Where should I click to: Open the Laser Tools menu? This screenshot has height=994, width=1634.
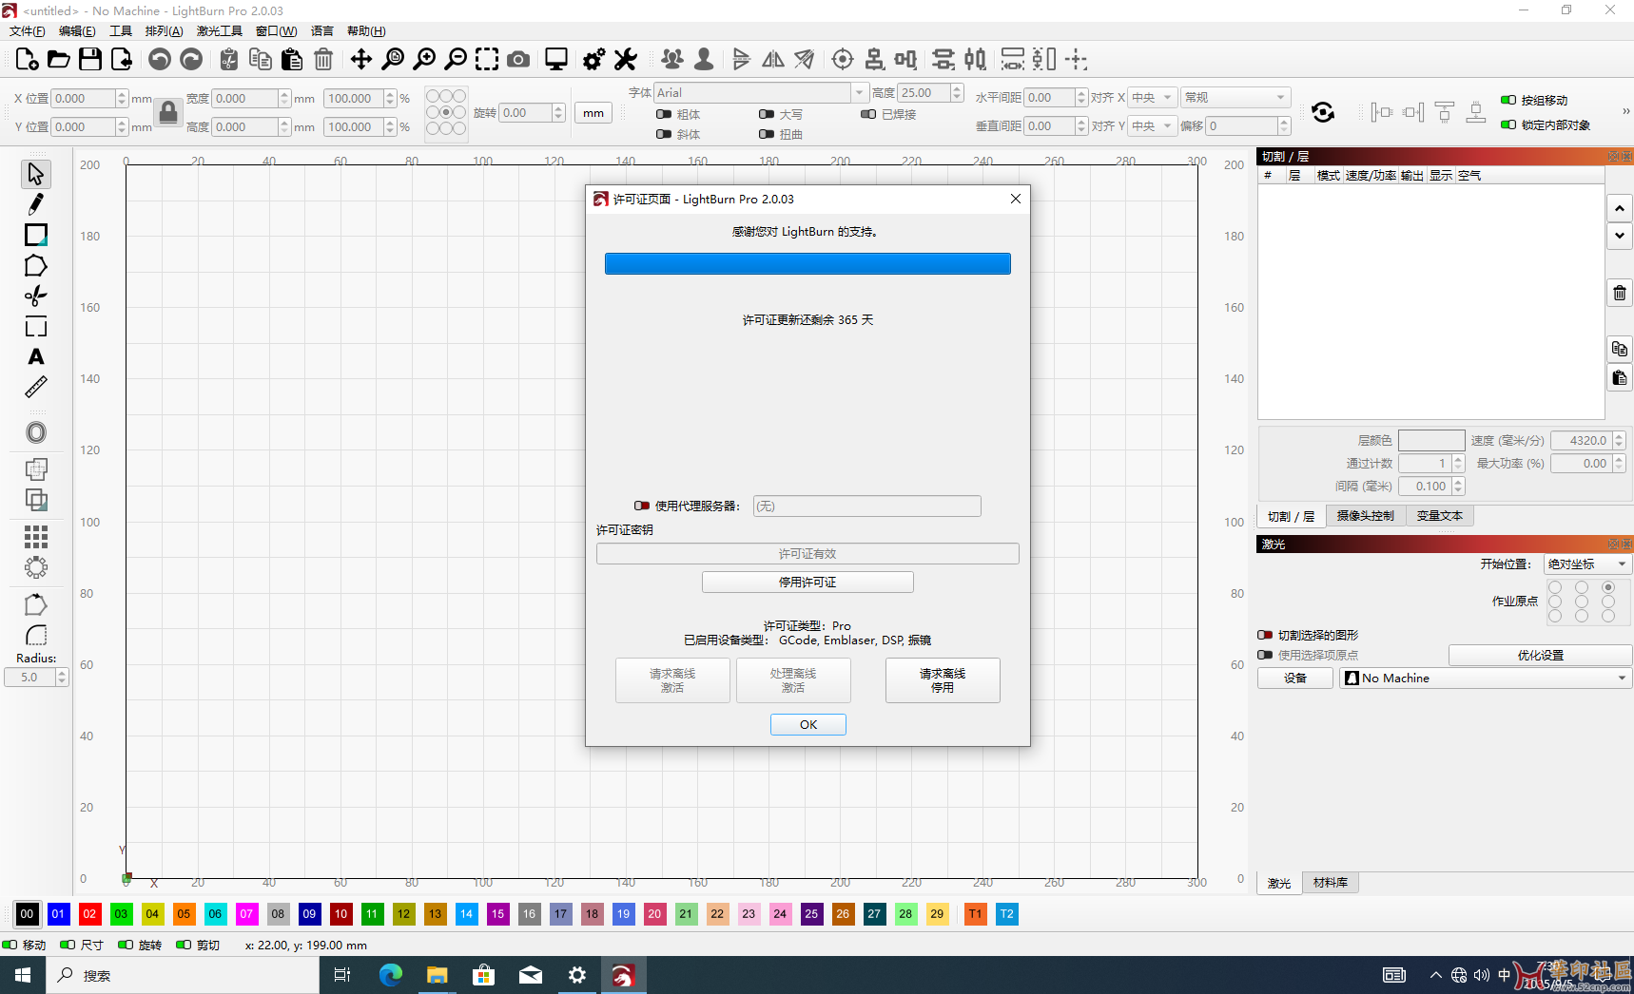click(x=220, y=31)
